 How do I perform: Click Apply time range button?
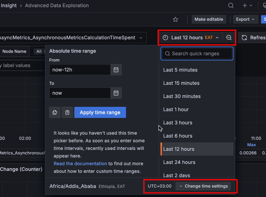coord(100,112)
